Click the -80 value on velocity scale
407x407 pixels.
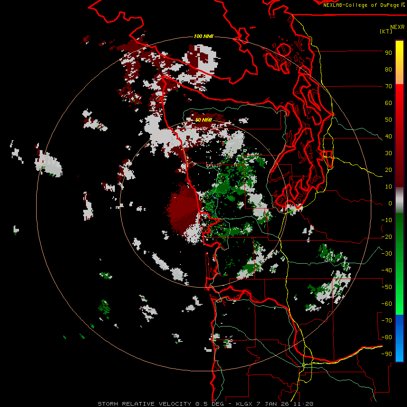[x=387, y=337]
